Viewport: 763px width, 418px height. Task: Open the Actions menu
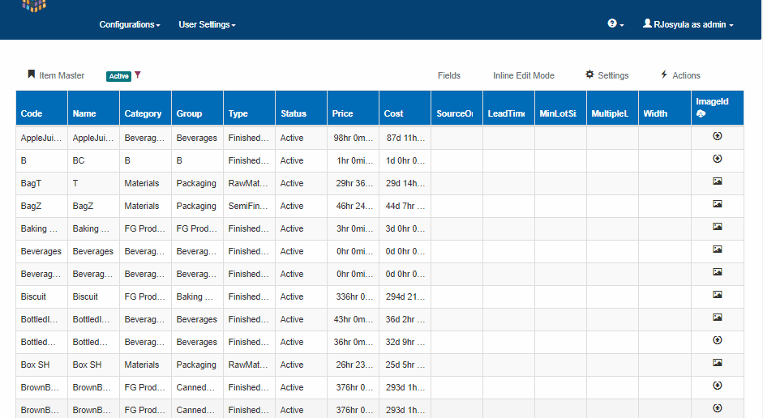(679, 75)
